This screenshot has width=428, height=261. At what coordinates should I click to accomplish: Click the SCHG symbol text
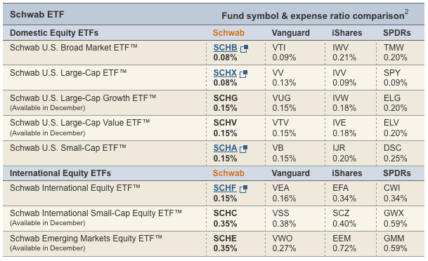pyautogui.click(x=226, y=98)
